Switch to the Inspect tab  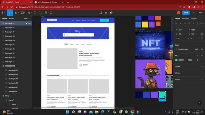(194, 19)
